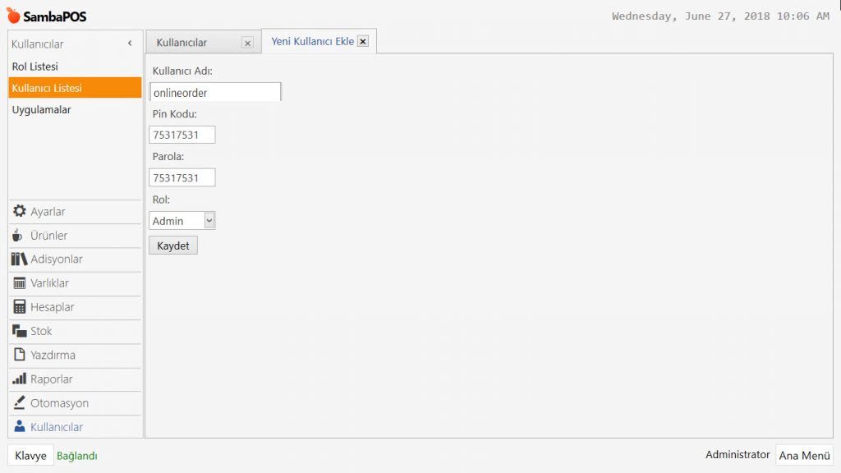Click the coffee cup Ürünler icon

point(18,236)
